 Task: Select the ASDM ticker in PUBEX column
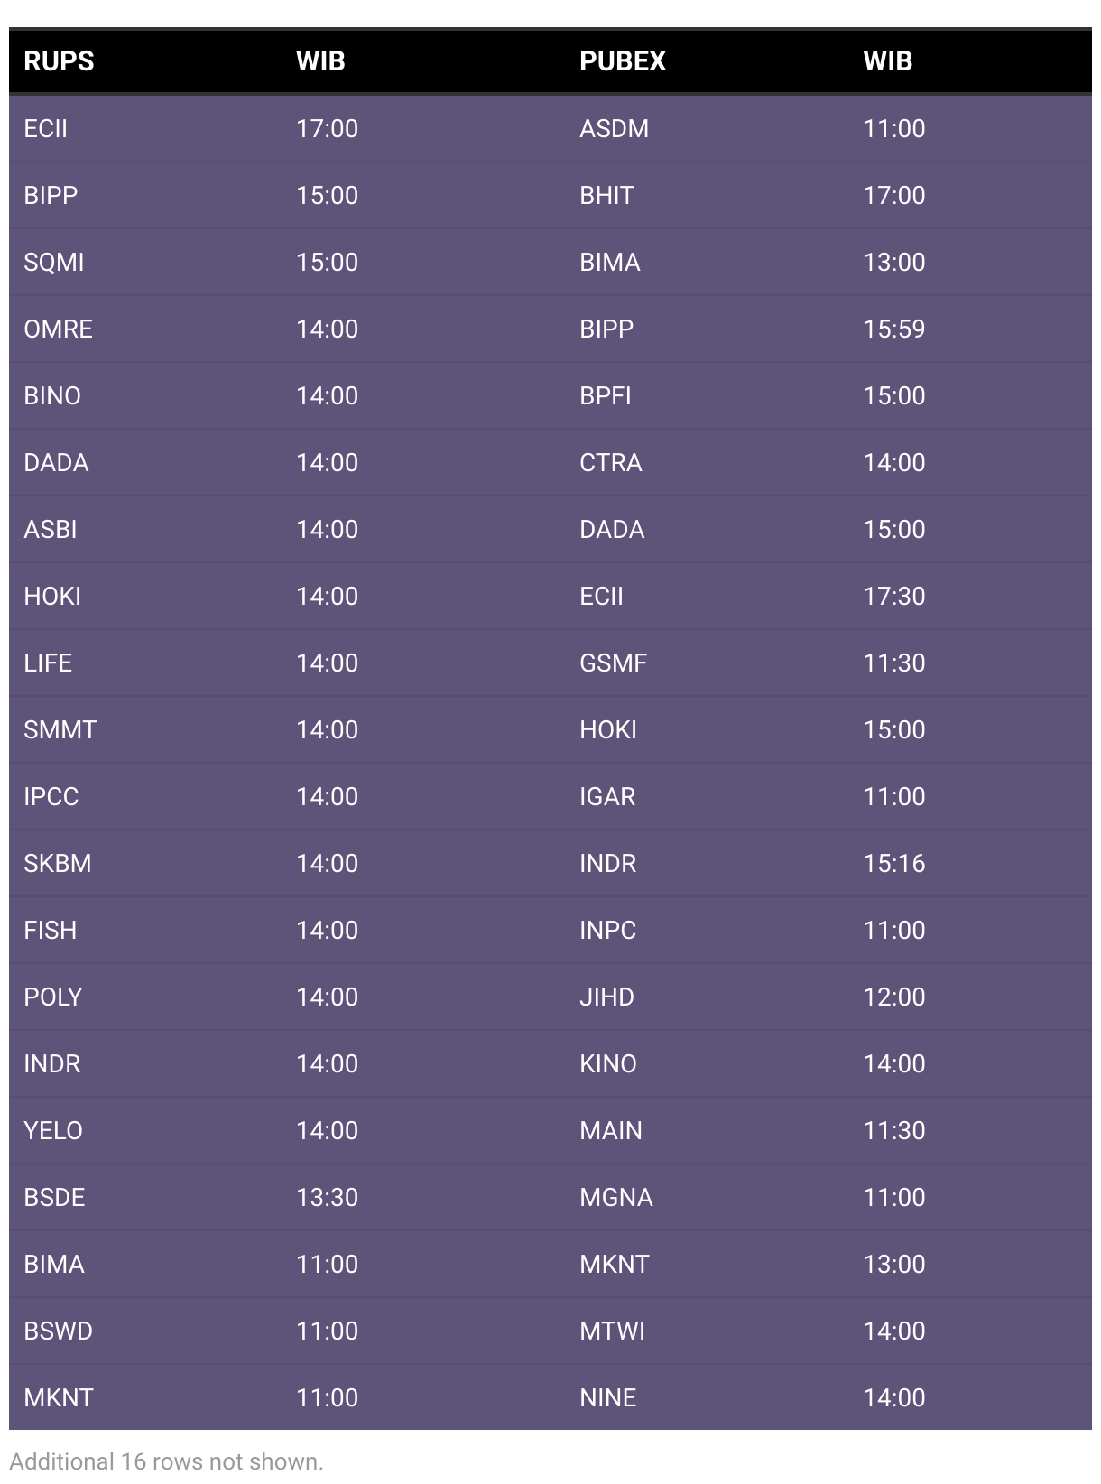(x=615, y=128)
